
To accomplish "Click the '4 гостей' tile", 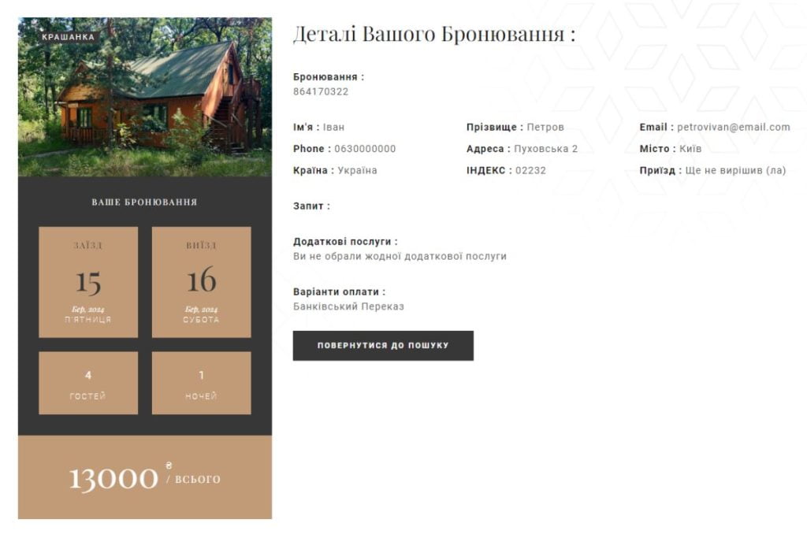I will [x=88, y=383].
